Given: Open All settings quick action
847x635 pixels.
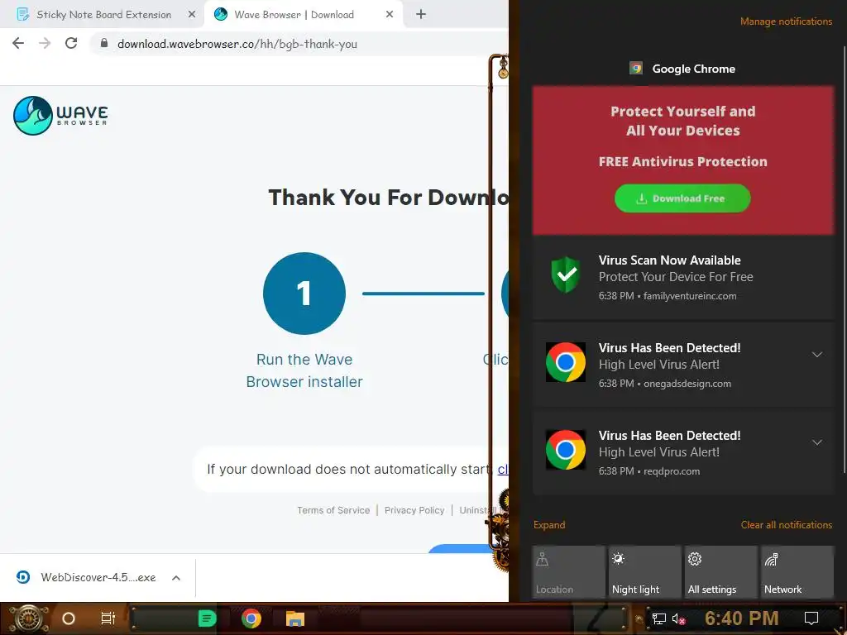Looking at the screenshot, I should (x=721, y=572).
